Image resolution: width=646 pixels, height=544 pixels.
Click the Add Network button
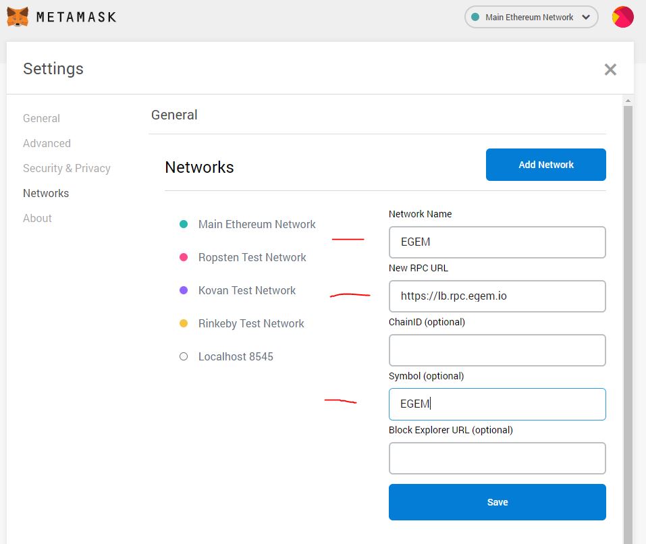[546, 165]
